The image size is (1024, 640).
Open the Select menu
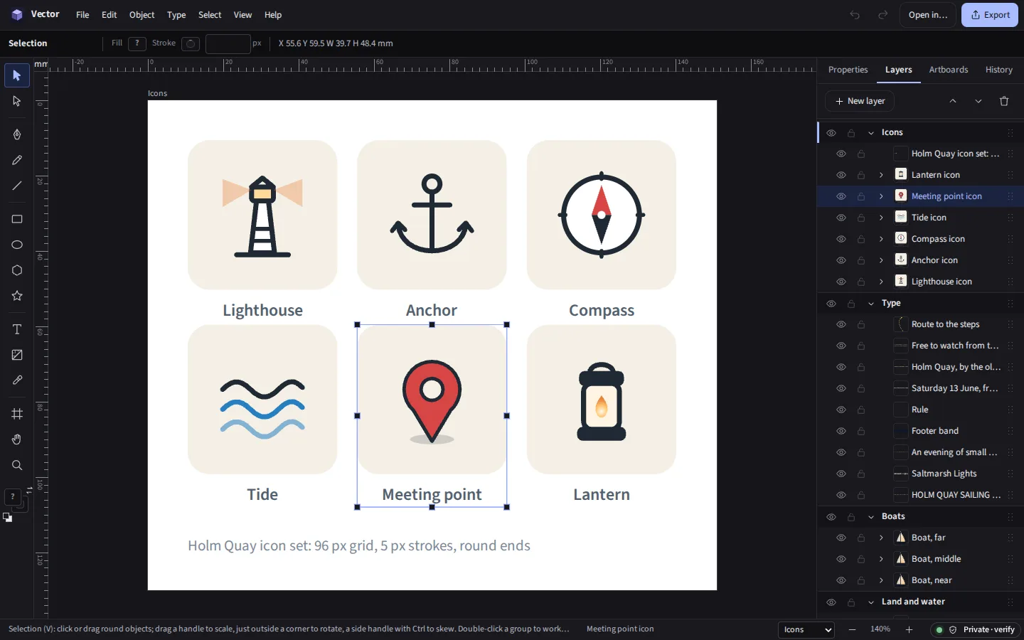click(x=210, y=15)
